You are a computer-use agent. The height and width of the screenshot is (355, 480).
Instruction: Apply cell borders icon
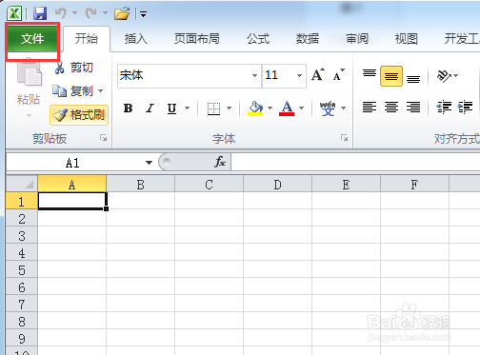(213, 108)
